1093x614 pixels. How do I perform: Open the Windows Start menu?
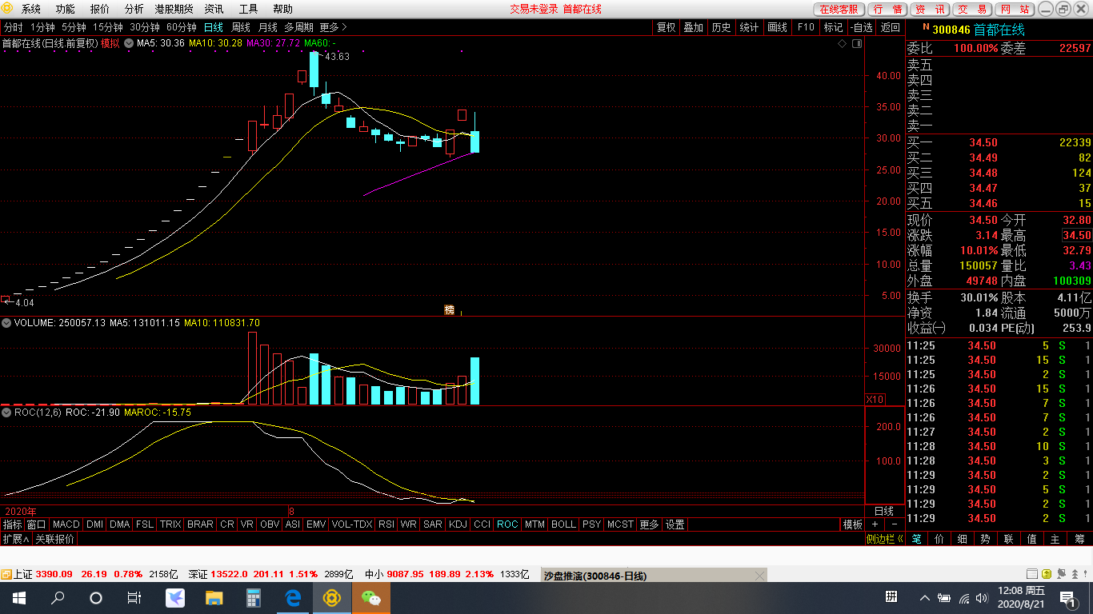click(x=18, y=597)
